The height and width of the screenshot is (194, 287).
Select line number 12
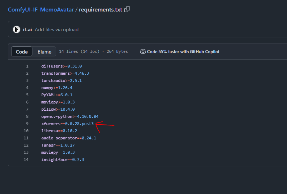point(26,145)
